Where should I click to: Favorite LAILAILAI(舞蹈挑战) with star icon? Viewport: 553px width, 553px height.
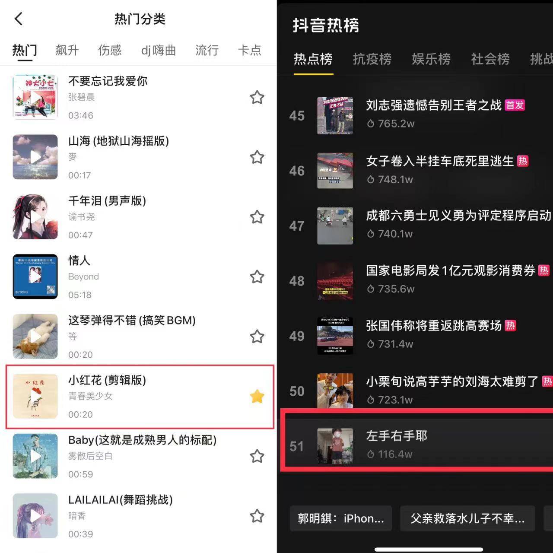[257, 516]
